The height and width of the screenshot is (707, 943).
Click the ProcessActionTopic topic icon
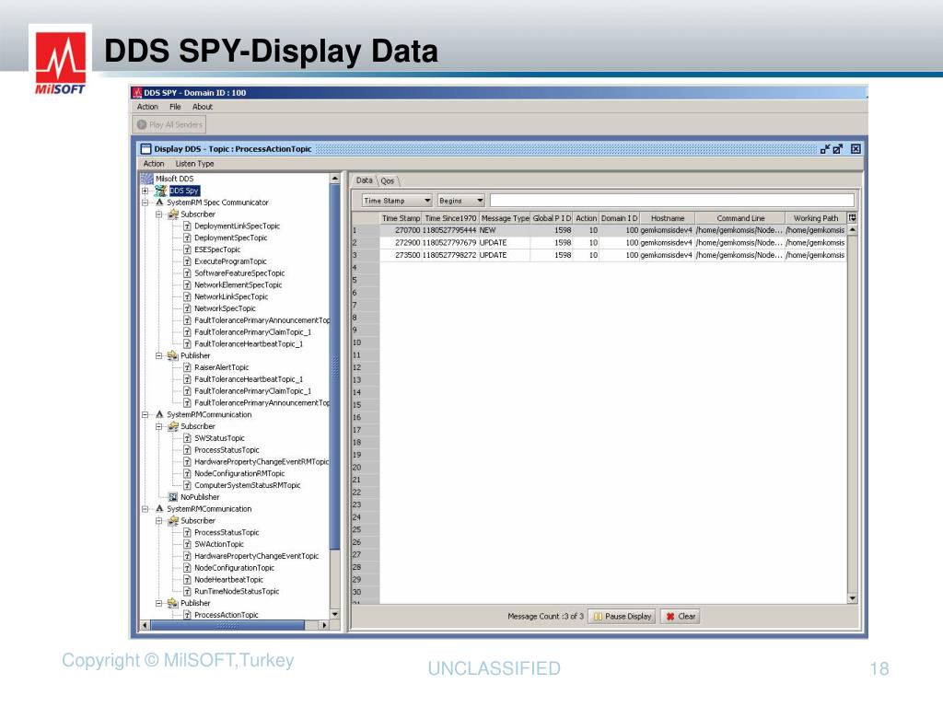(187, 615)
